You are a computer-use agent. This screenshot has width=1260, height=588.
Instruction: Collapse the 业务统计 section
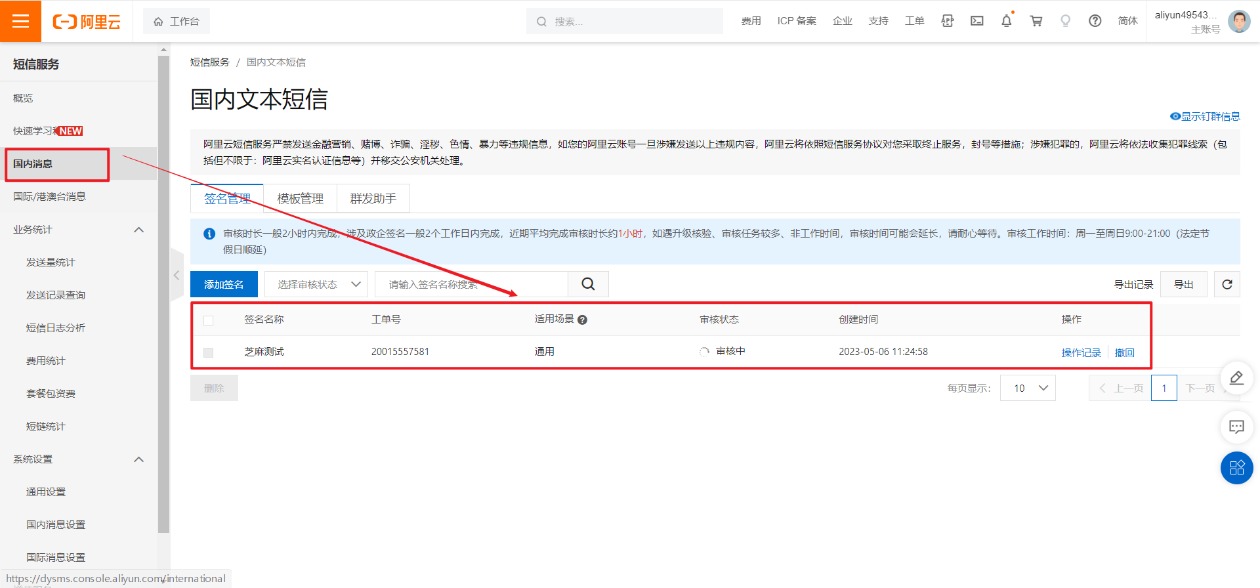pos(139,230)
